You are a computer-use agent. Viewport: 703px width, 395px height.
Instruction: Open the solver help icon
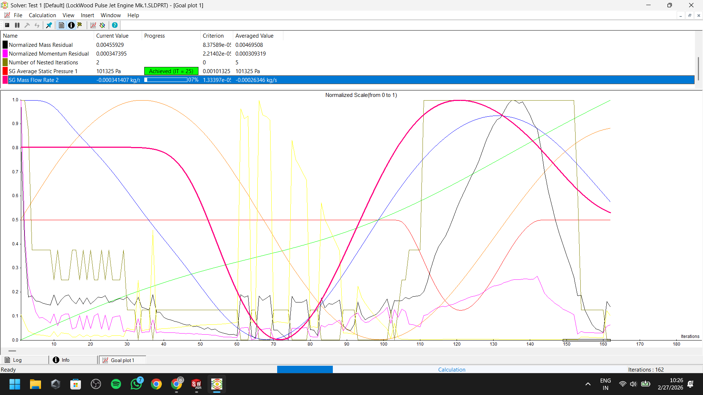click(115, 25)
